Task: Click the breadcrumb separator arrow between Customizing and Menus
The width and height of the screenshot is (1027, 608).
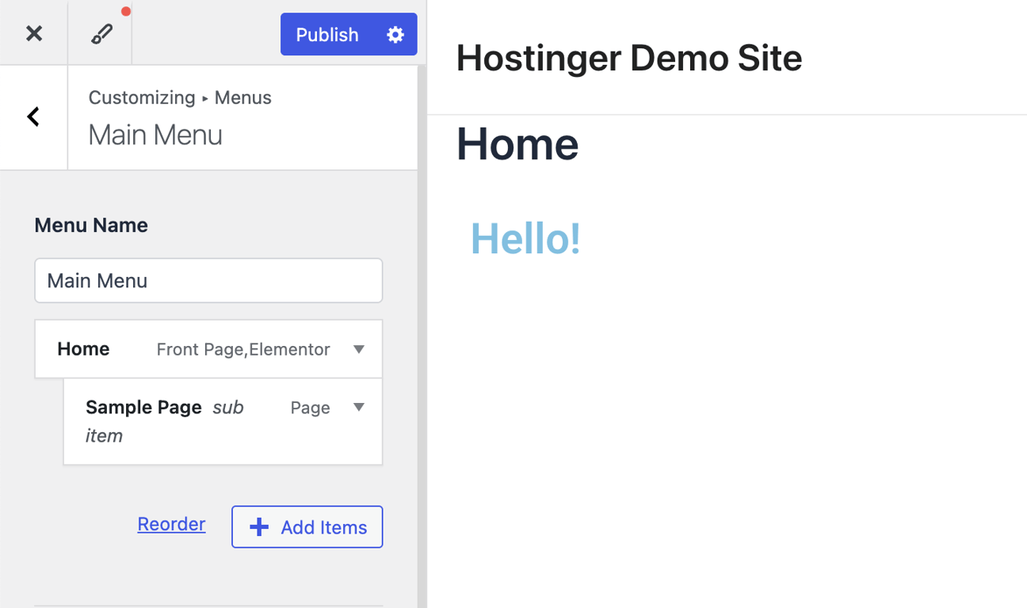Action: click(204, 98)
